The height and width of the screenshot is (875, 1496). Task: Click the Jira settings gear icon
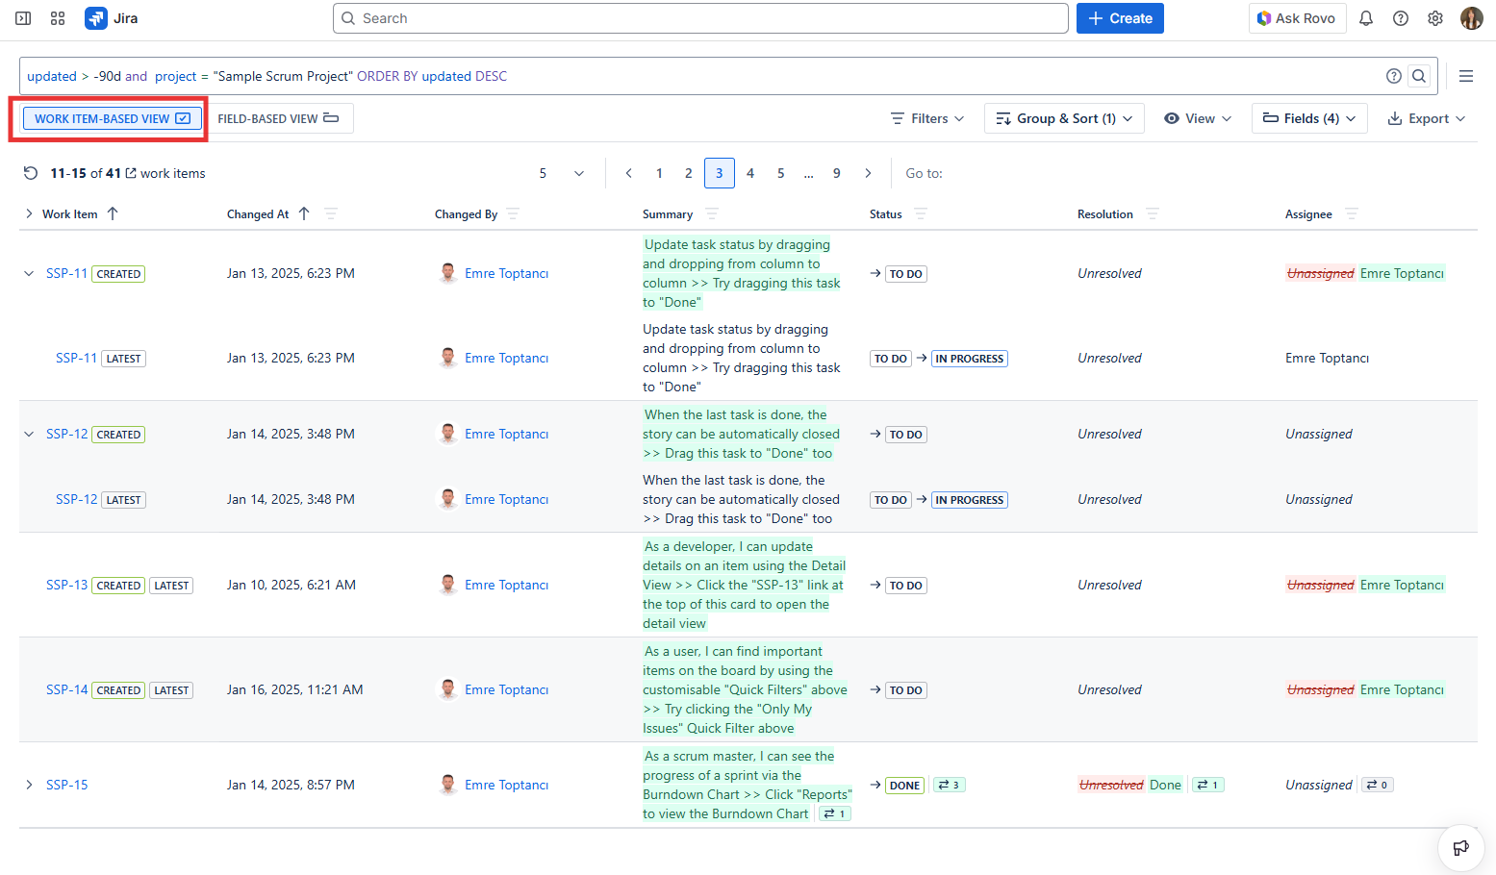coord(1434,18)
